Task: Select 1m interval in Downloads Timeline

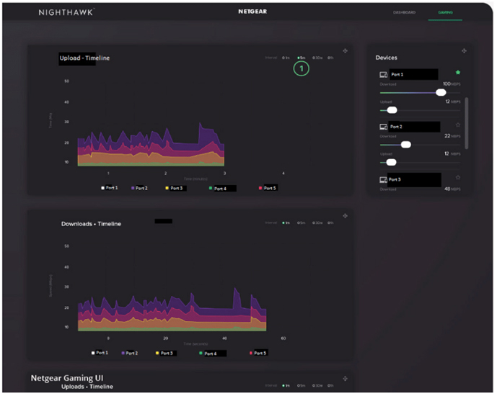Action: 286,223
